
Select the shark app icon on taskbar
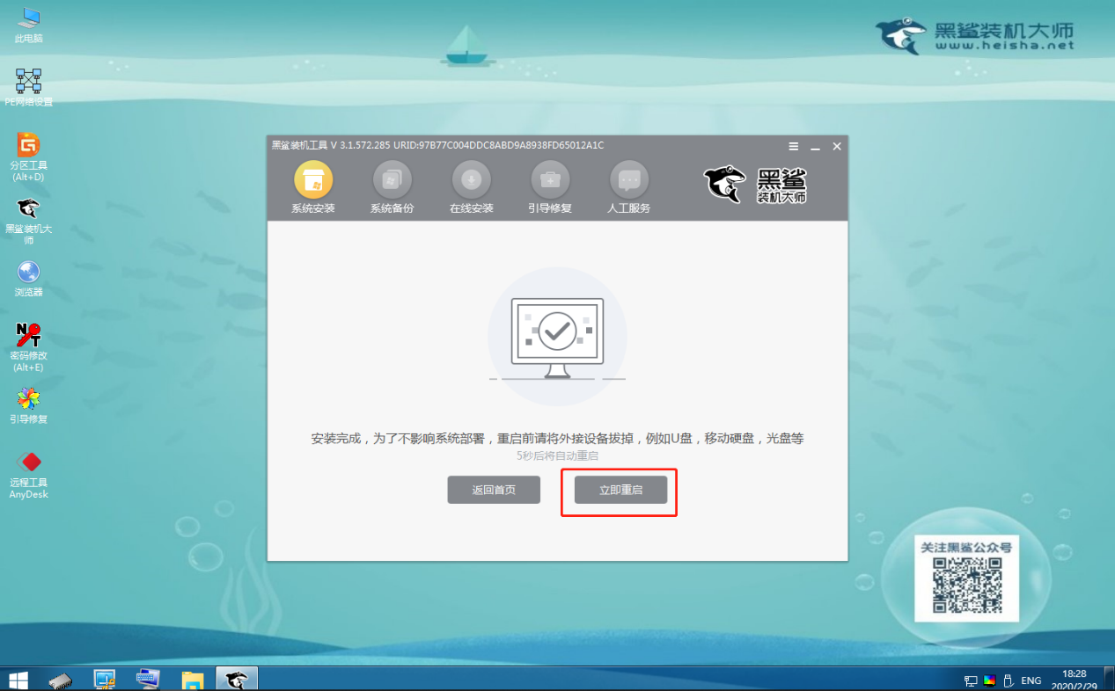(x=236, y=678)
